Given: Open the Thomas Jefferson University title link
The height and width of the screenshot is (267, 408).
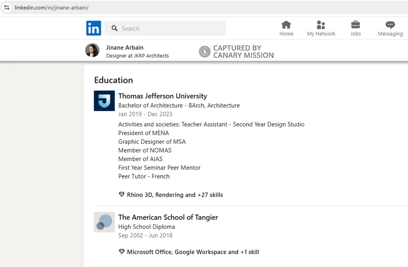Looking at the screenshot, I should pos(163,96).
